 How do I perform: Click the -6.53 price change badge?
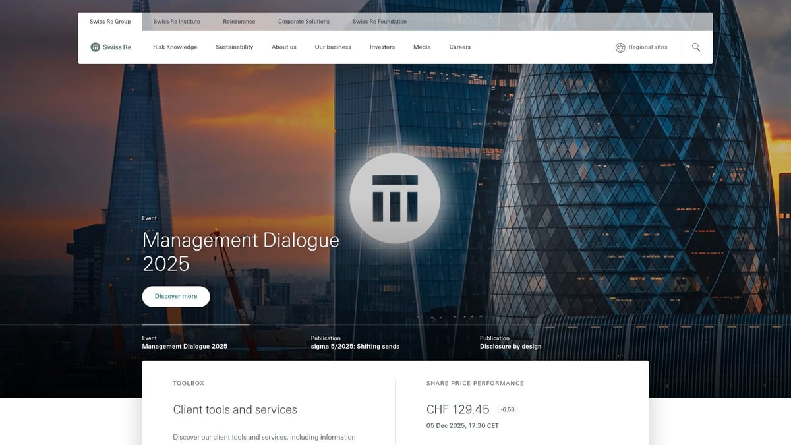[508, 410]
